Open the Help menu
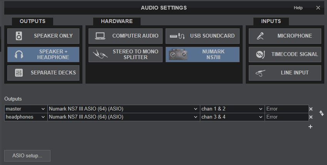Viewport: 327px width, 165px height. pos(298,8)
